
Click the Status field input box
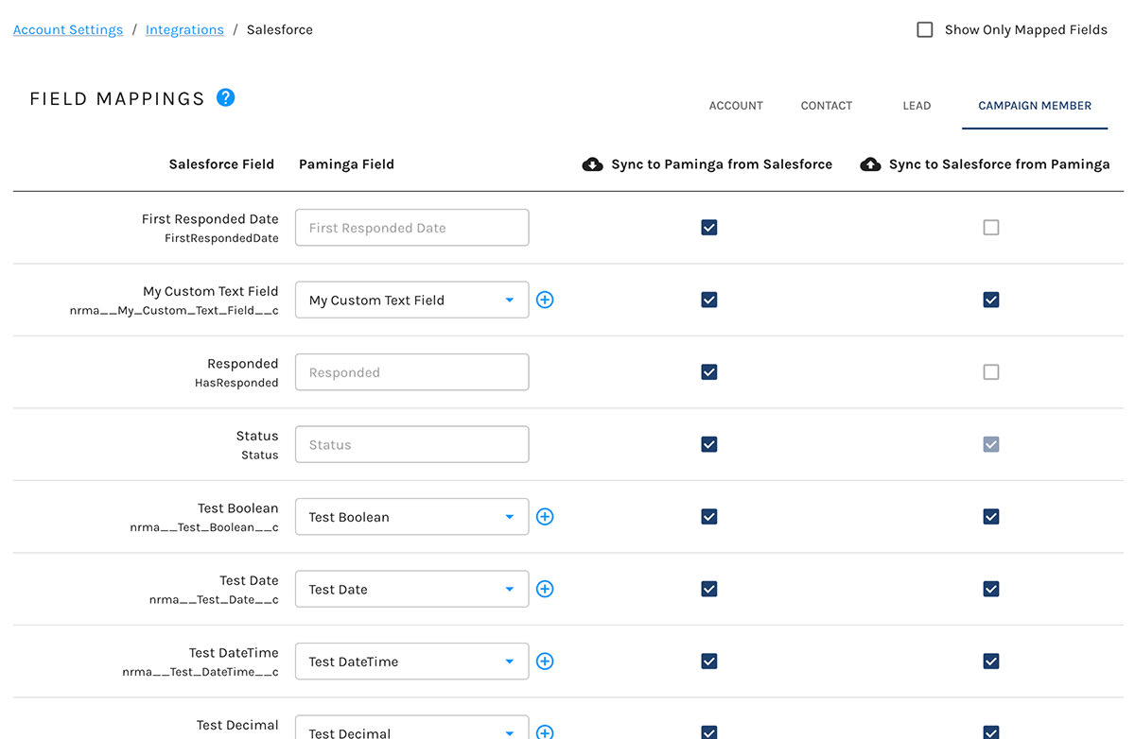click(411, 444)
